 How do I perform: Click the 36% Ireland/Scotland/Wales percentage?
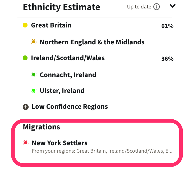[167, 59]
